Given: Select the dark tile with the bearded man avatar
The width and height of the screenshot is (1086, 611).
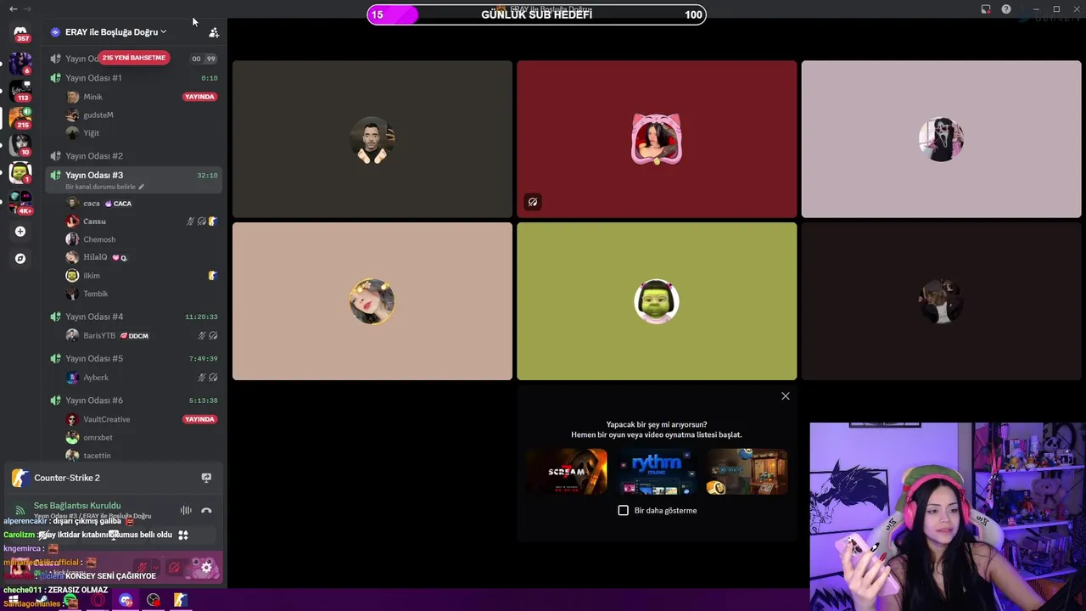Looking at the screenshot, I should pyautogui.click(x=372, y=139).
